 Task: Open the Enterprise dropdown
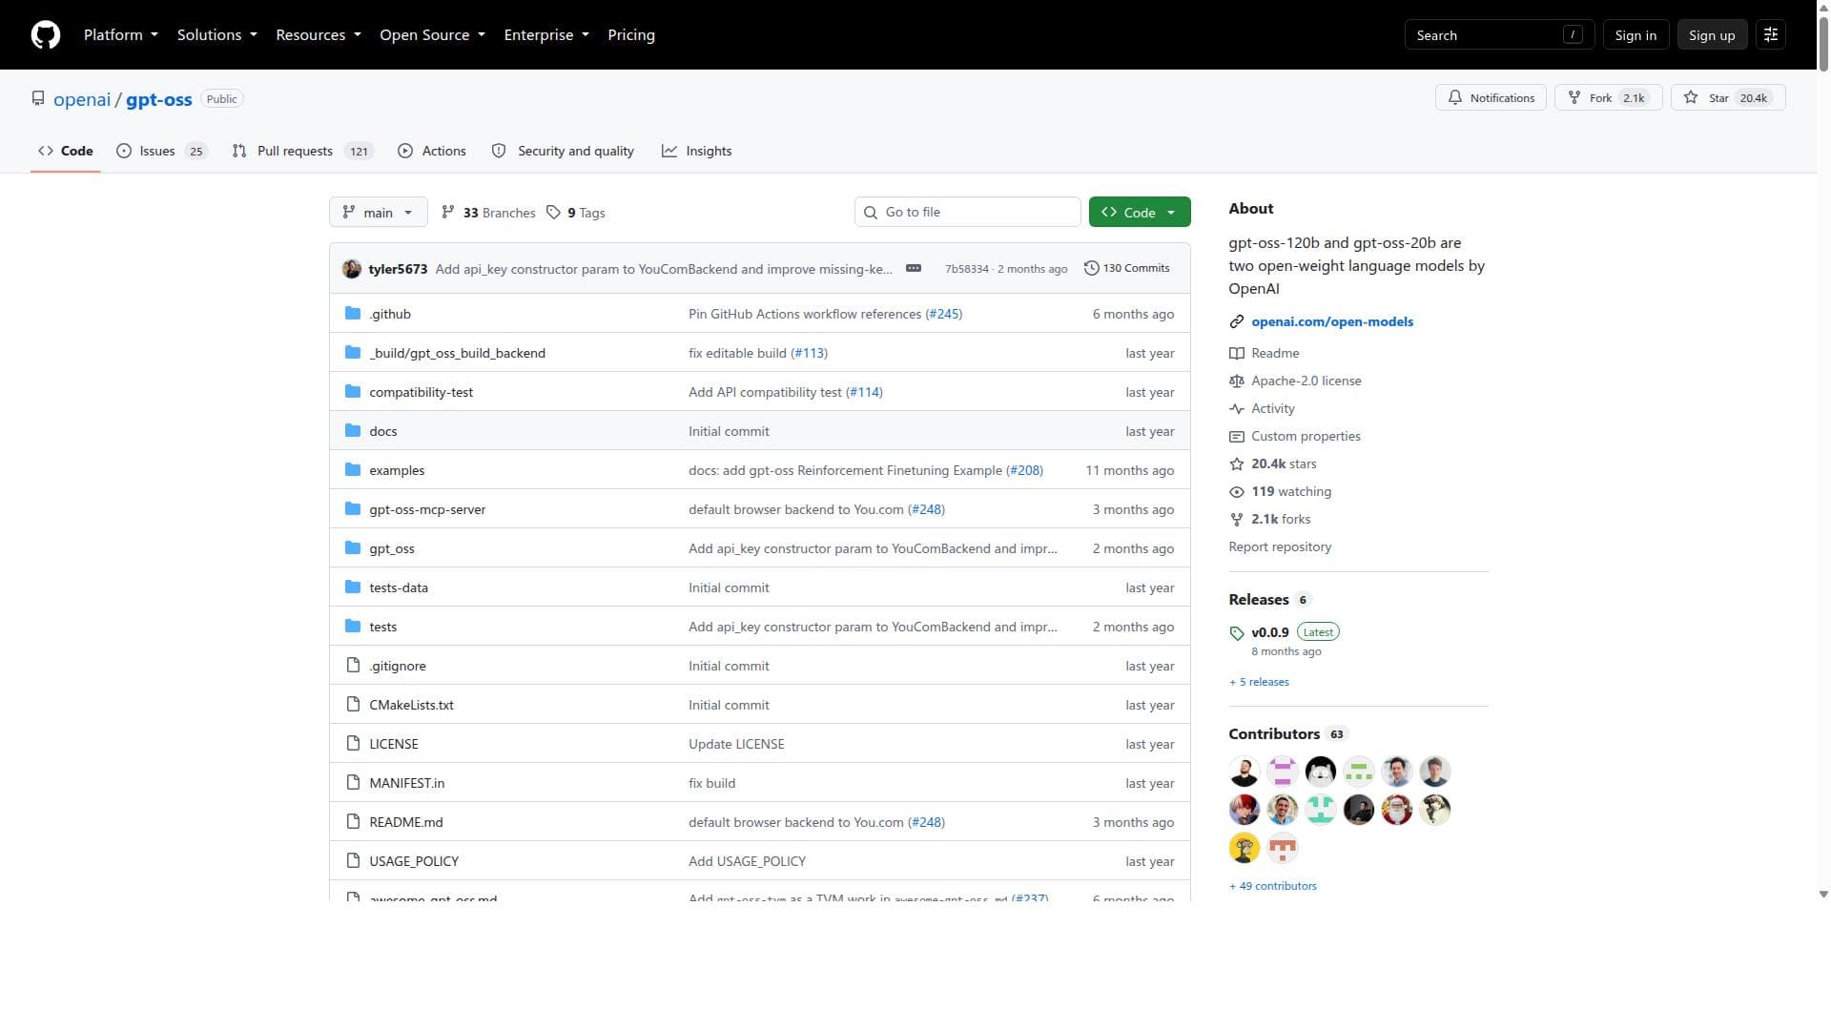point(546,34)
